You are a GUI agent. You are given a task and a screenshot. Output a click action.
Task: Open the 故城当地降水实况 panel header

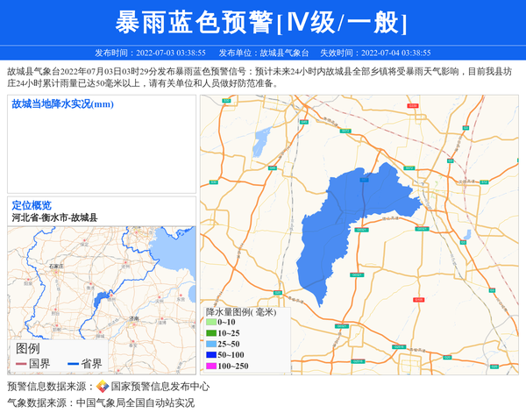pyautogui.click(x=63, y=104)
